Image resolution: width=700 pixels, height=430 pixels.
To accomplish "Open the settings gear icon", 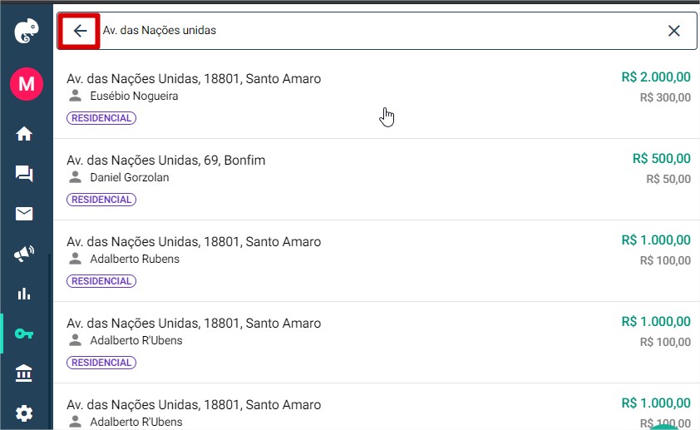I will [24, 413].
